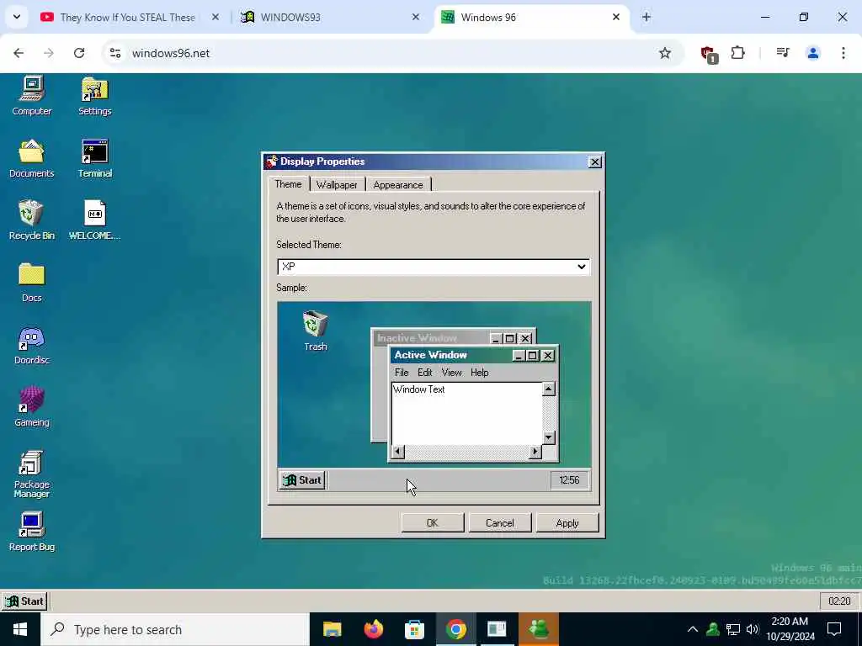Screen dimensions: 862x646
Task: Open the browser tab search dropdown
Action: coord(17,17)
